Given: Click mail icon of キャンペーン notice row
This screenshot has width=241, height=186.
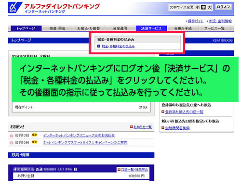Looking at the screenshot, I should point(11,142).
